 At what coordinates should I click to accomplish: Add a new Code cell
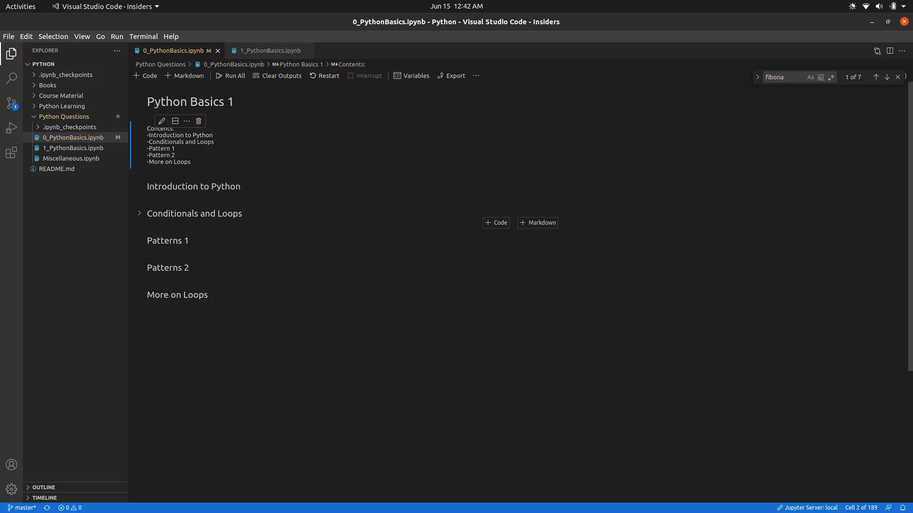pyautogui.click(x=145, y=76)
